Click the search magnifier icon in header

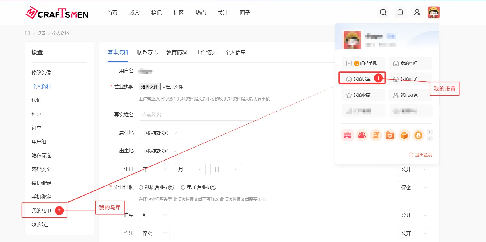383,12
